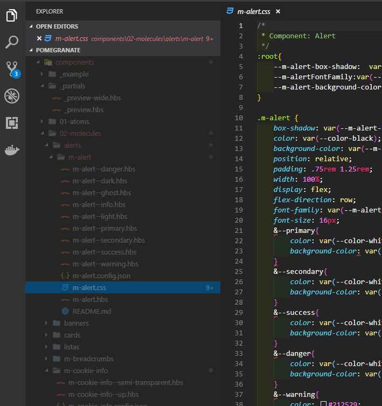Open m-alert.config.json file
Viewport: 382px width, 406px height.
101,276
